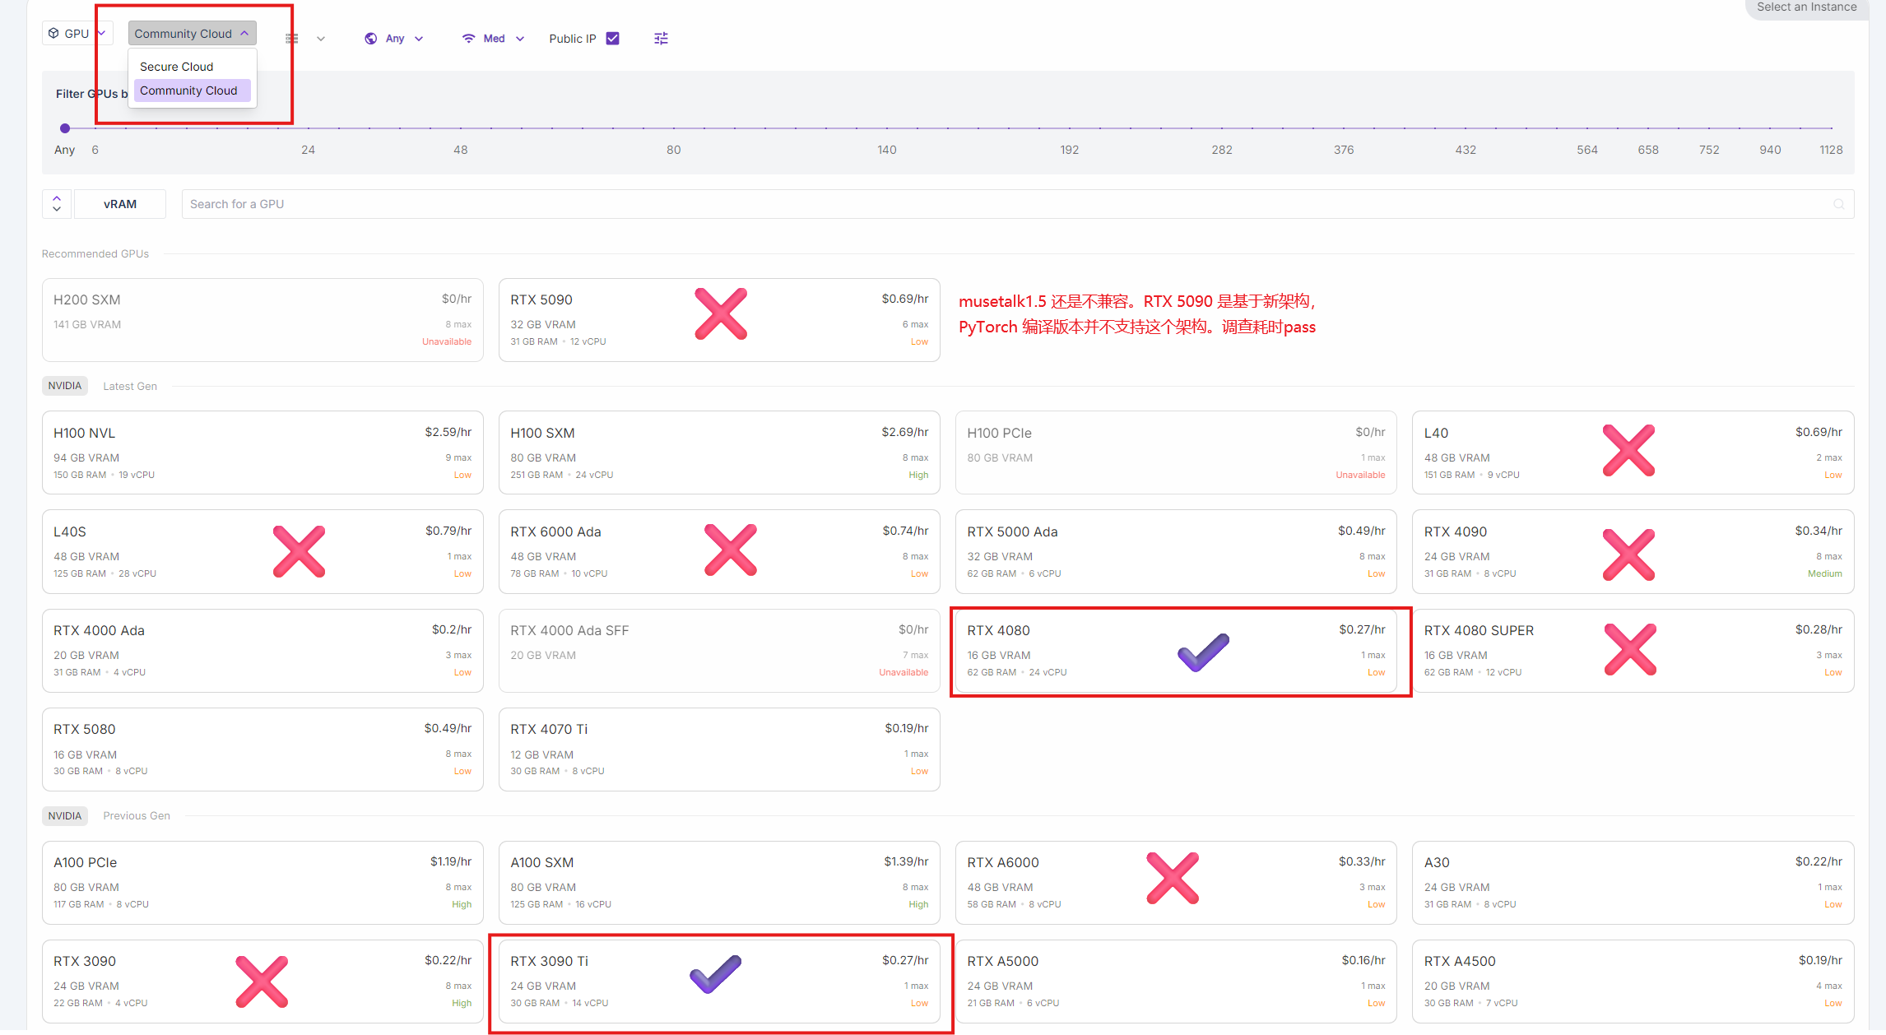Click the search magnifier icon
Screen dimensions: 1886x1035
point(1838,204)
